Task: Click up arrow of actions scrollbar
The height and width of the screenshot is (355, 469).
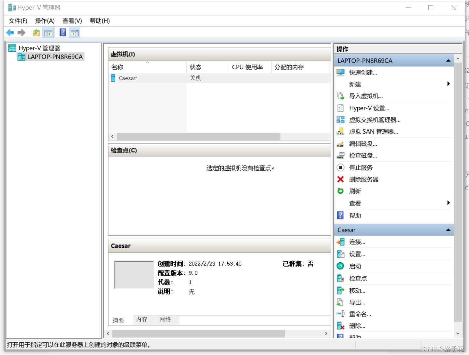Action: click(x=458, y=59)
